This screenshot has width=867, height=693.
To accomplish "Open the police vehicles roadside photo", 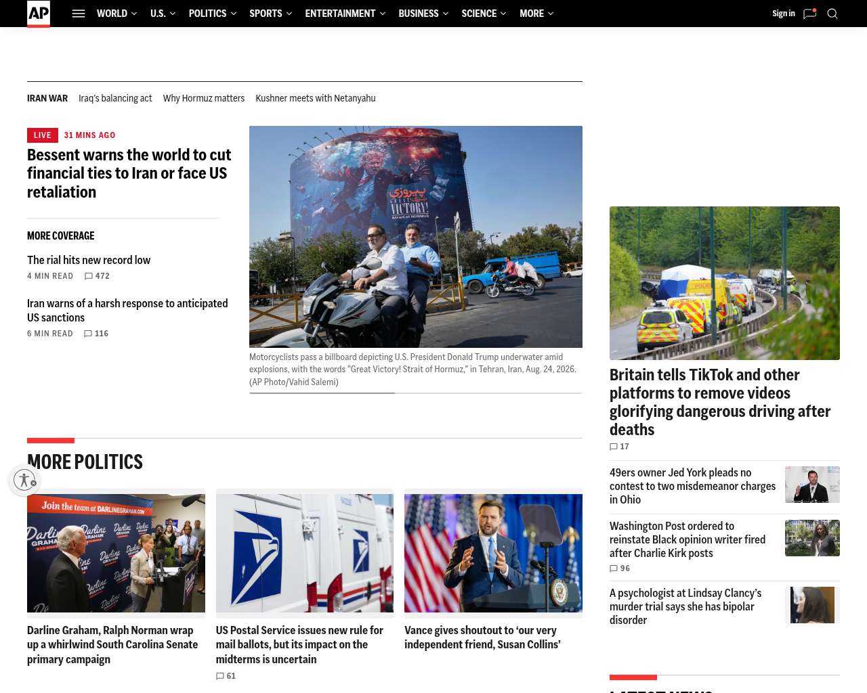I will (x=725, y=283).
